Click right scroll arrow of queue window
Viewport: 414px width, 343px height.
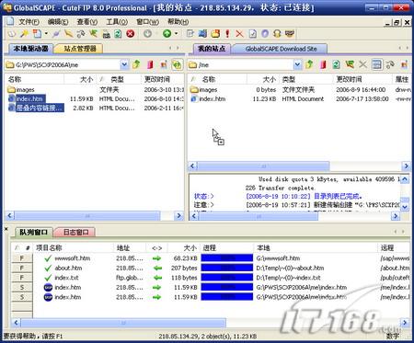(x=405, y=323)
